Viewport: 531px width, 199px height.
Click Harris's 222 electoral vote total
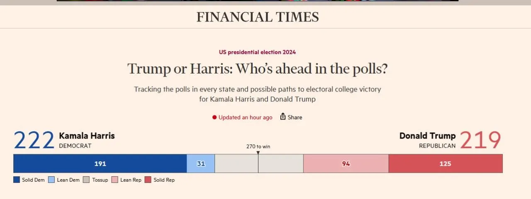(x=34, y=140)
